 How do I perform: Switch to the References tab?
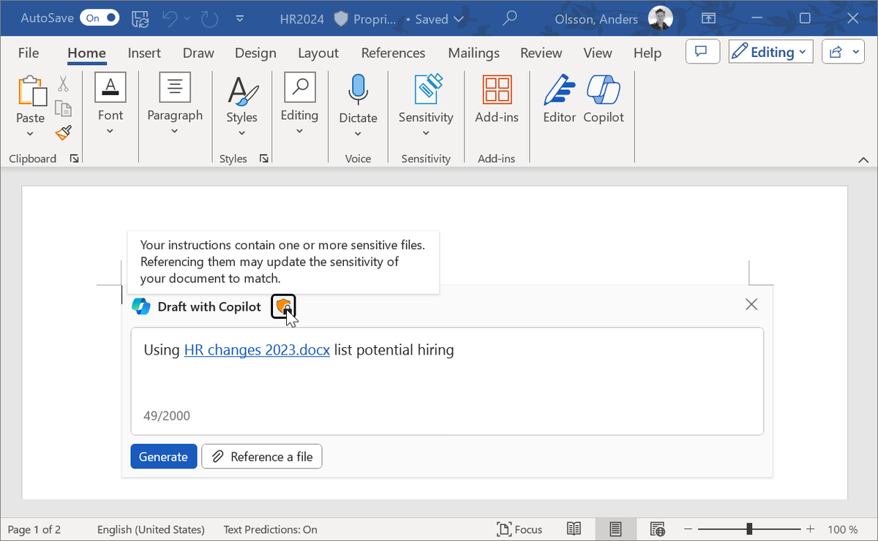tap(393, 53)
